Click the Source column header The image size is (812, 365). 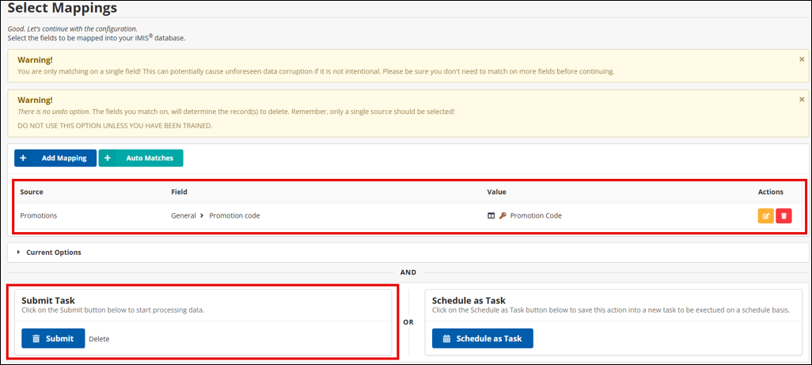[32, 192]
